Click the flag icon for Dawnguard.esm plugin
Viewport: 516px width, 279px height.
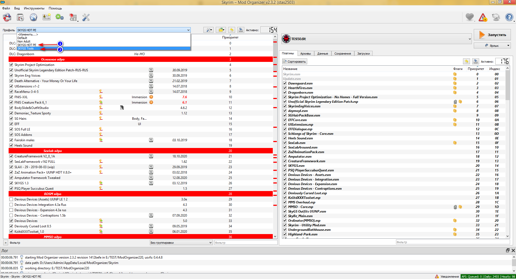(455, 83)
